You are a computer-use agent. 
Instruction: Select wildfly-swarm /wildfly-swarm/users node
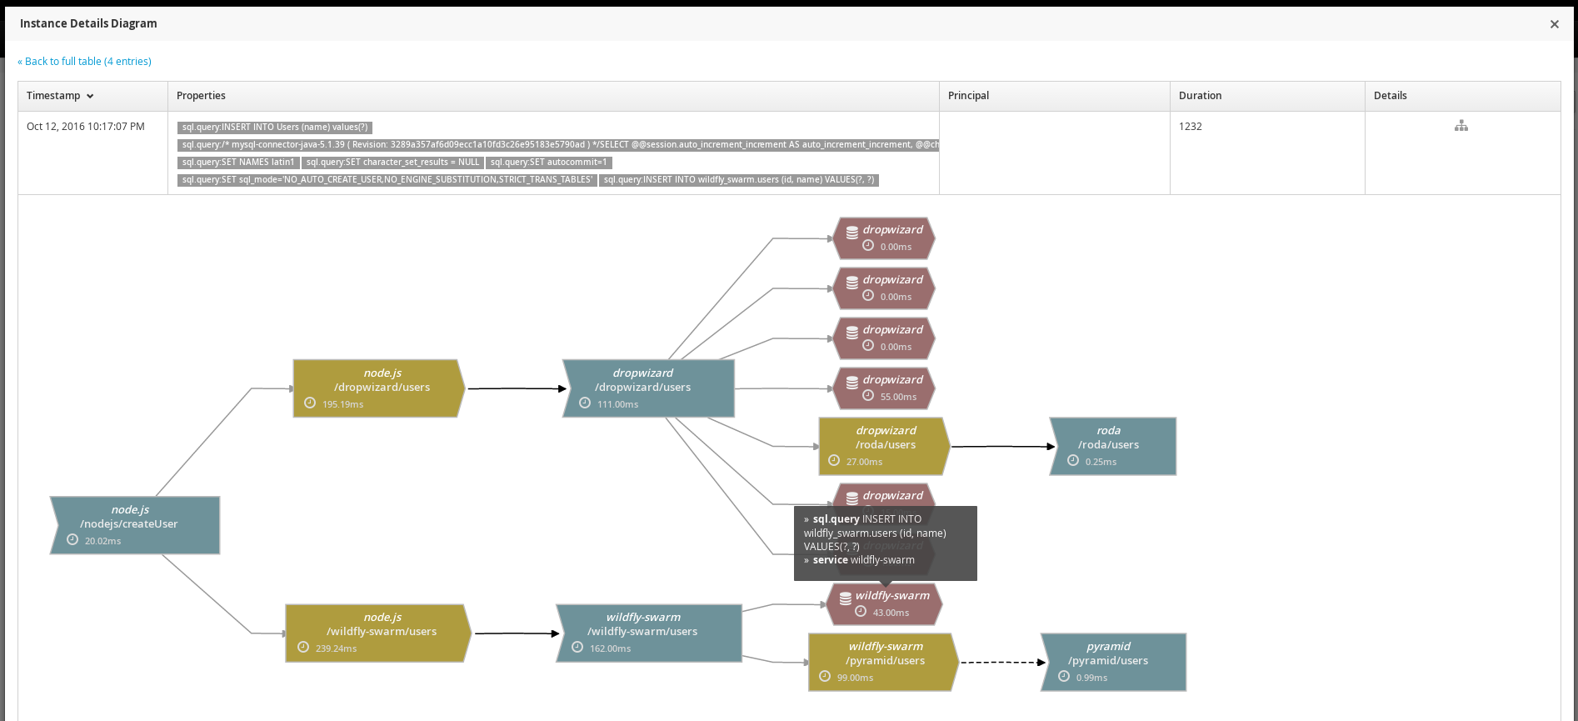click(649, 633)
